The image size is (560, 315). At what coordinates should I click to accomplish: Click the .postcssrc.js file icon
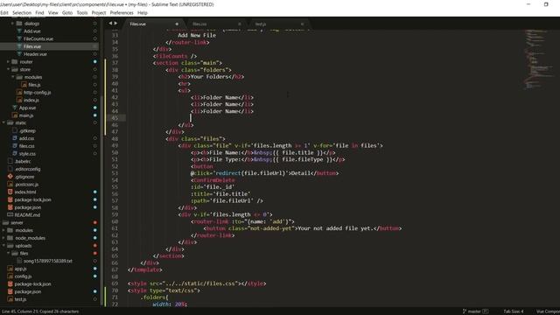pyautogui.click(x=10, y=185)
